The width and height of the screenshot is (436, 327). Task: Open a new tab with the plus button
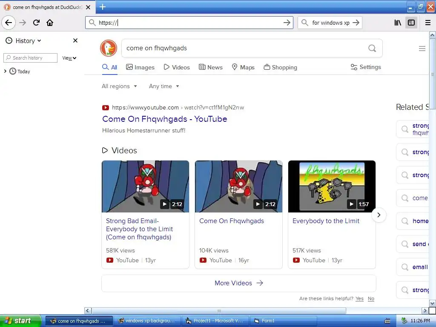(x=102, y=7)
